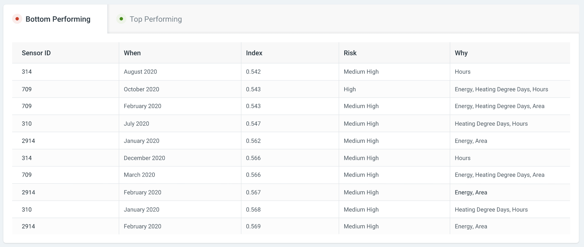Click Heating Degree Days, Hours in 0.568 row
This screenshot has height=247, width=584.
click(491, 210)
